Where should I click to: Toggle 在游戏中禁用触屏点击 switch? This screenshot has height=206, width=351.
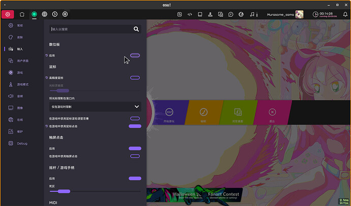tap(135, 156)
